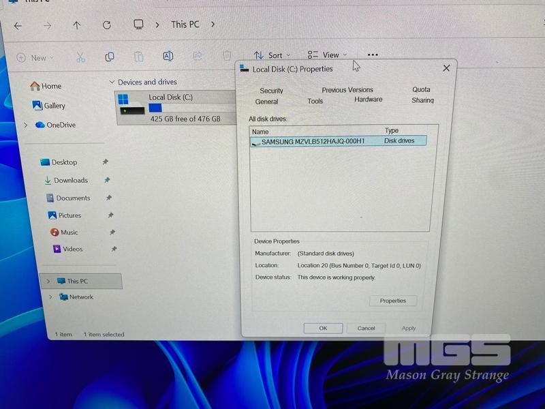The image size is (545, 409).
Task: Select Downloads folder in Quick access
Action: (71, 180)
